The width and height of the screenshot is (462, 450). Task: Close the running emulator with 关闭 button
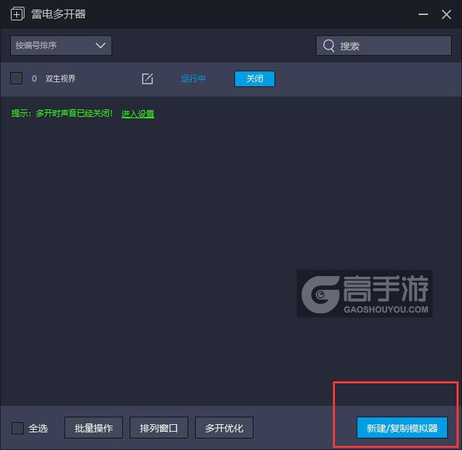(x=255, y=79)
